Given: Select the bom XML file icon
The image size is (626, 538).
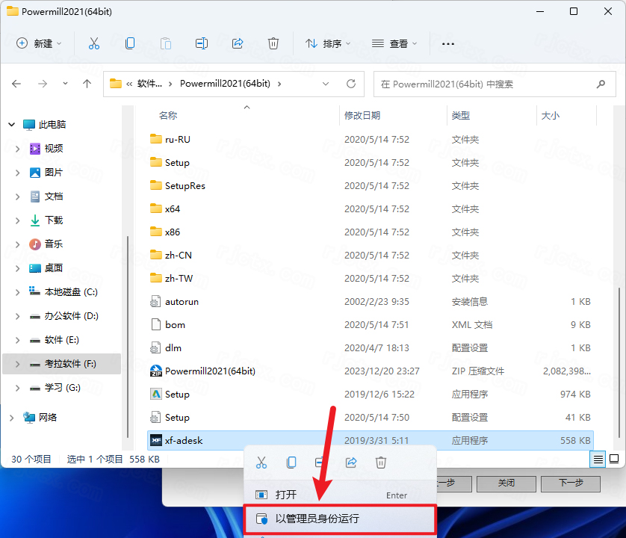Looking at the screenshot, I should 155,325.
